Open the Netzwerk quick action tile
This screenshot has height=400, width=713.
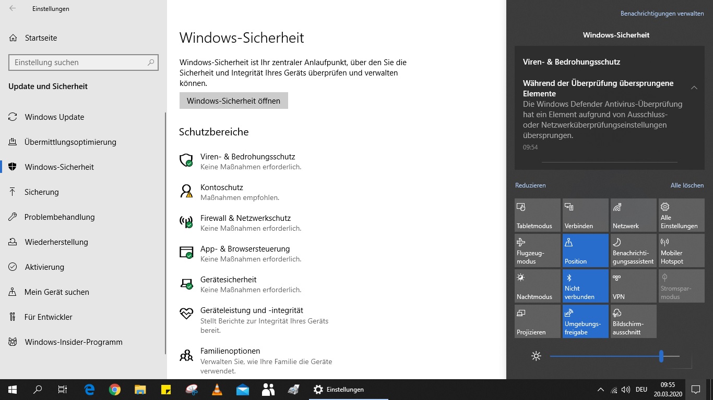pyautogui.click(x=634, y=215)
